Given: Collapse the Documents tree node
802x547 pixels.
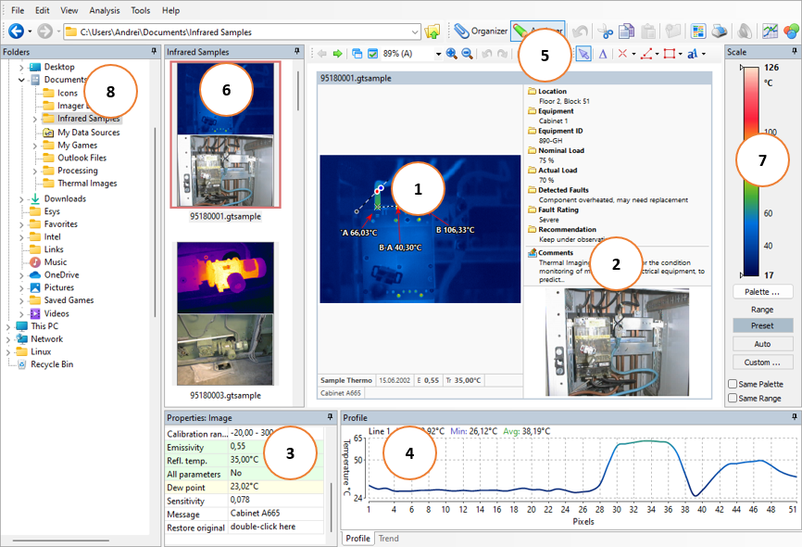Looking at the screenshot, I should pyautogui.click(x=21, y=80).
